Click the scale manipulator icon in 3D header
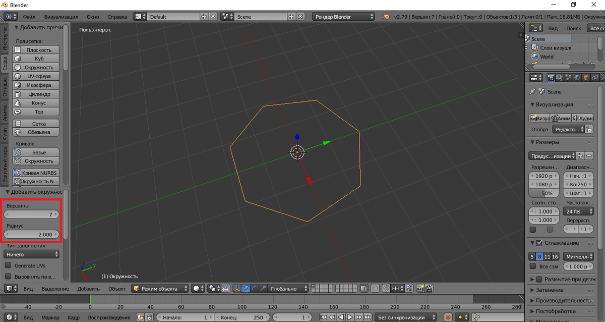 pos(263,289)
